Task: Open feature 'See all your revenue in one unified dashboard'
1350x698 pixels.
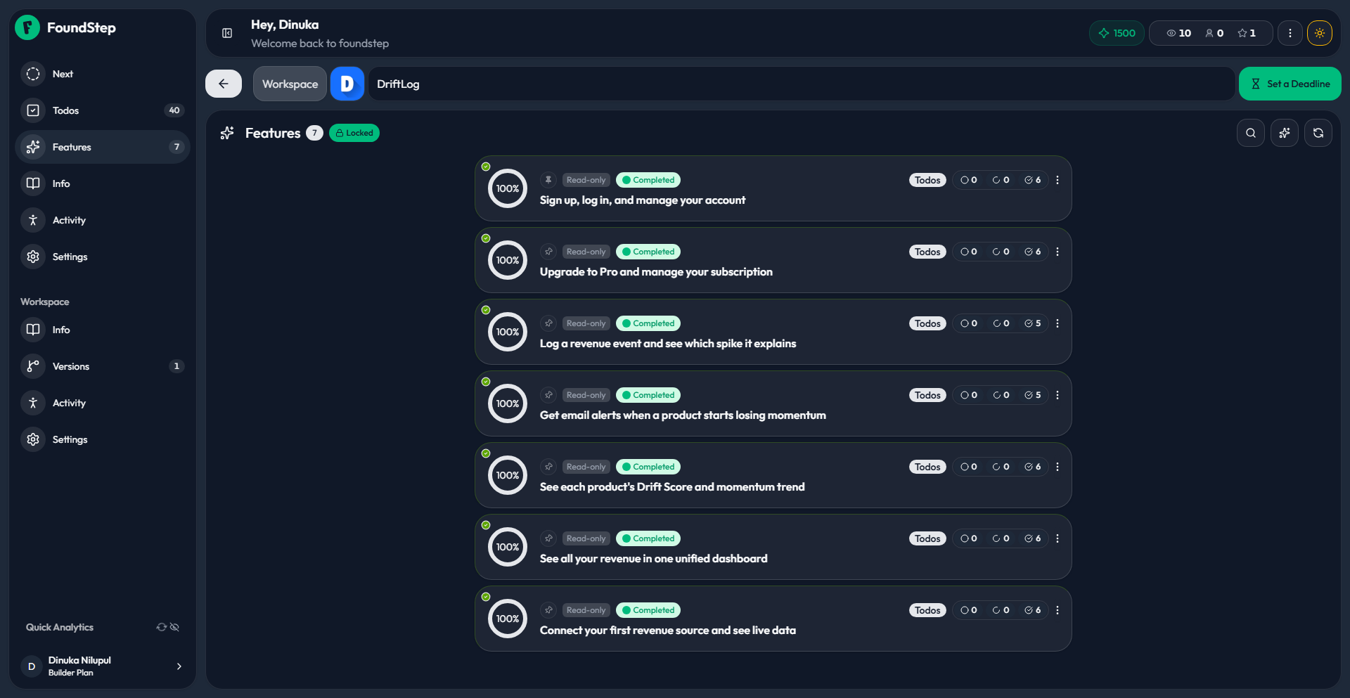Action: [x=654, y=559]
